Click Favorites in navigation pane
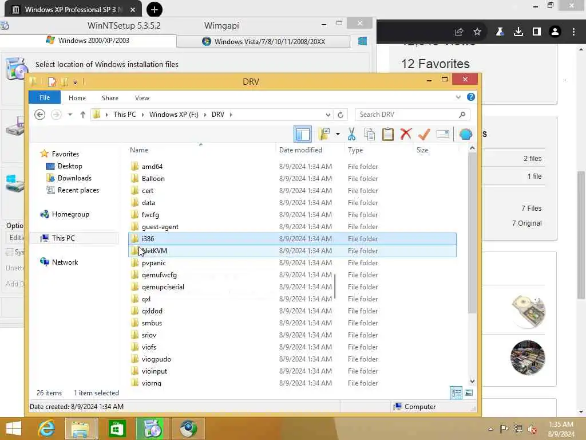The image size is (586, 440). coord(65,154)
